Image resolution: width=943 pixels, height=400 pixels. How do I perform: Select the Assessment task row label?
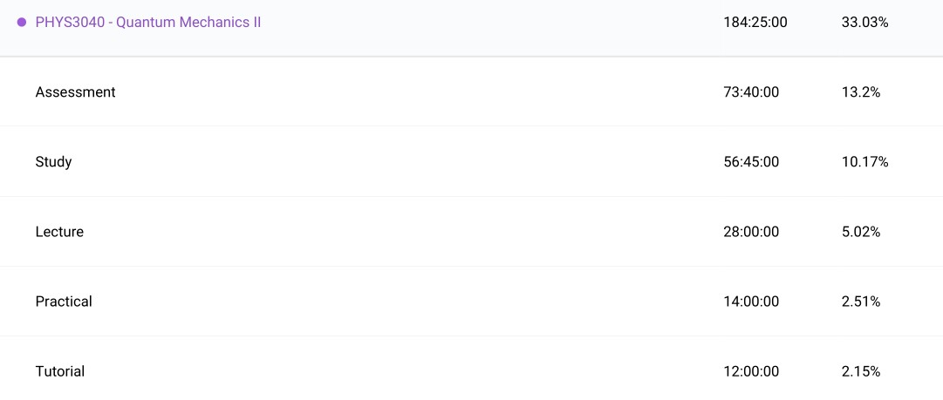pyautogui.click(x=75, y=92)
